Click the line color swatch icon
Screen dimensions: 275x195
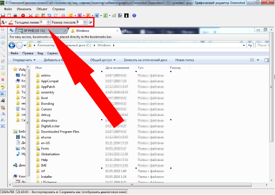(x=11, y=23)
